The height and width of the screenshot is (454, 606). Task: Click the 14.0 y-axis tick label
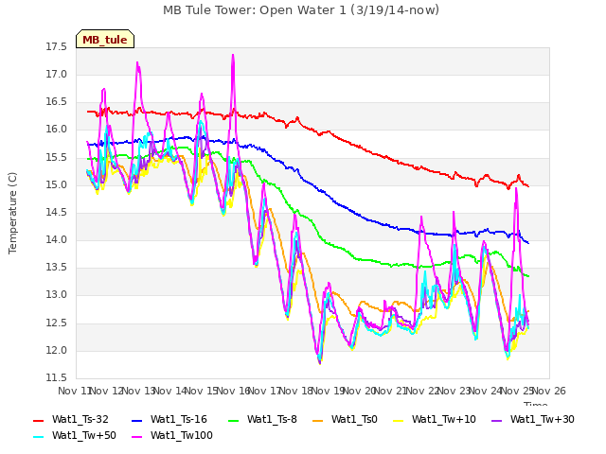point(57,239)
